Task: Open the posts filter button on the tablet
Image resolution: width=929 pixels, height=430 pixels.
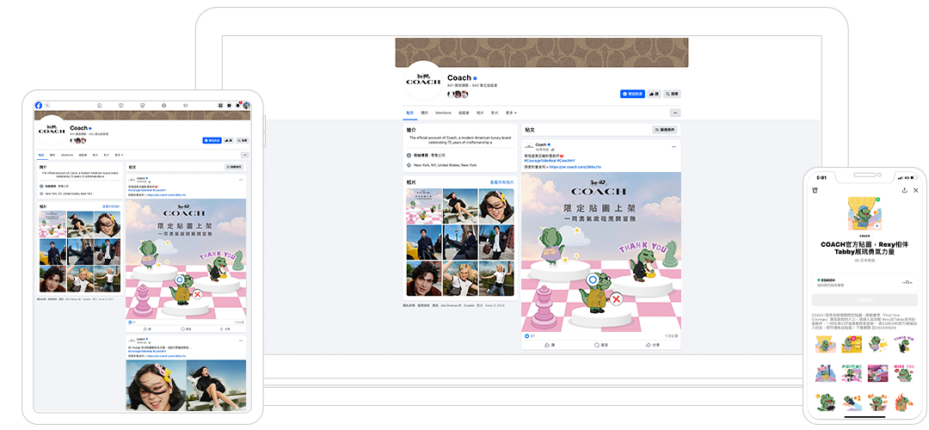Action: 235,167
